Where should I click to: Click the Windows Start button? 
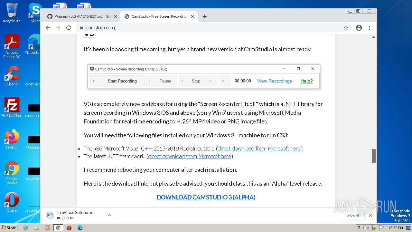(x=9, y=227)
